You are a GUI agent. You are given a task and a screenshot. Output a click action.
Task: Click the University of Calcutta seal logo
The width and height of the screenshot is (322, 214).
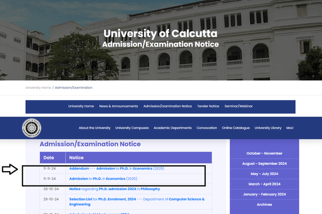pos(31,128)
